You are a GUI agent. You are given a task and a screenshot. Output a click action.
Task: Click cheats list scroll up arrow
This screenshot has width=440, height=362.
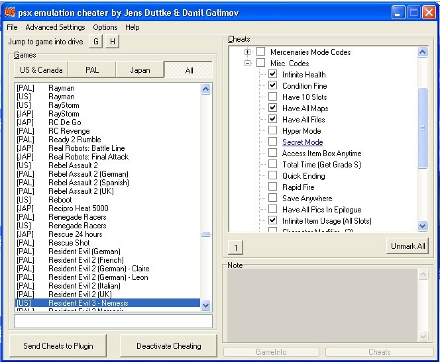(422, 52)
